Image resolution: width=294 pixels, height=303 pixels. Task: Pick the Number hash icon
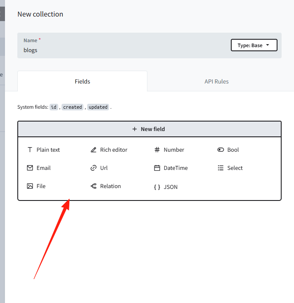click(157, 150)
